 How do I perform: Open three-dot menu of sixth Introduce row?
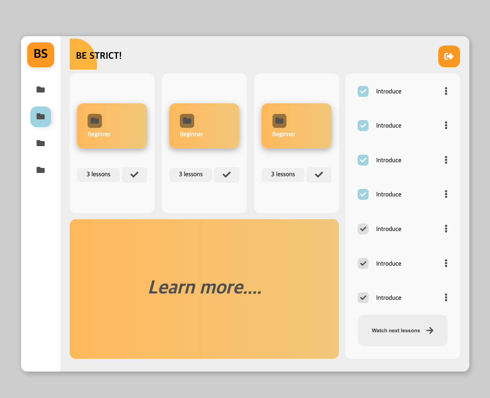446,263
